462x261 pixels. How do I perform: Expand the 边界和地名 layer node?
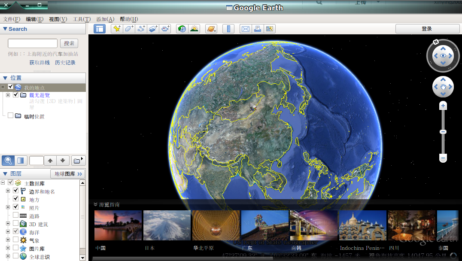(8, 191)
